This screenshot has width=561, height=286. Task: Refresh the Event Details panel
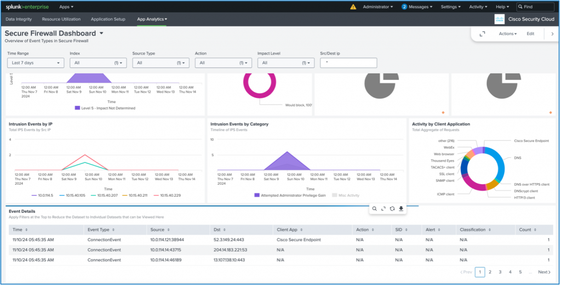[392, 209]
